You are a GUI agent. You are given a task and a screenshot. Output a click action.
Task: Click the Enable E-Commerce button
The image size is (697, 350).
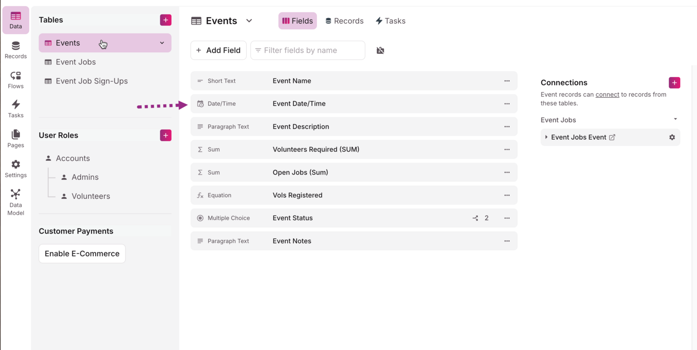[82, 254]
